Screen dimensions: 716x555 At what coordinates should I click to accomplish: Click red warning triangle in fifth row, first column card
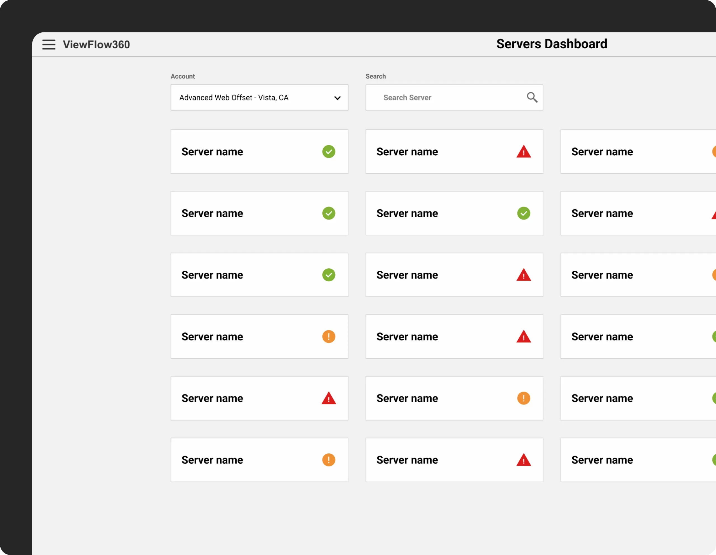[x=329, y=398]
